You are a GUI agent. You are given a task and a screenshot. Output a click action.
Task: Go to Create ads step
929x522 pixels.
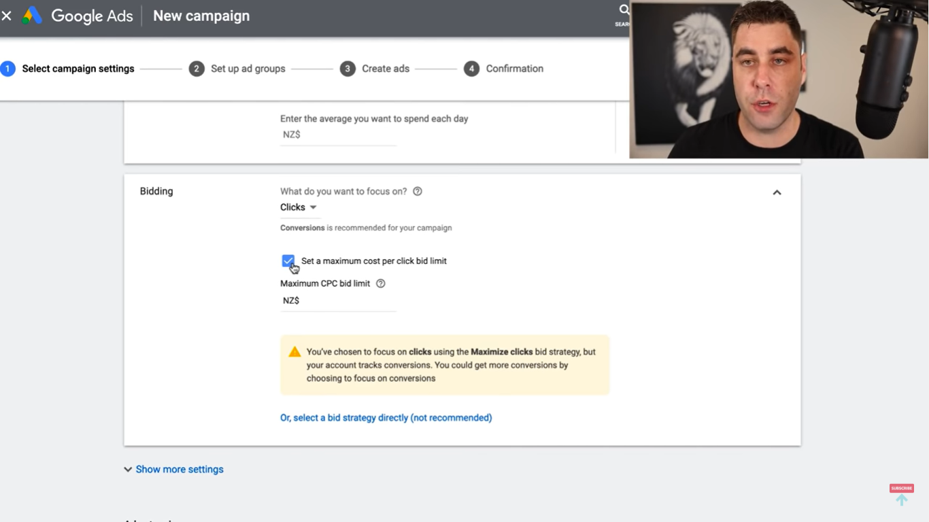point(385,69)
